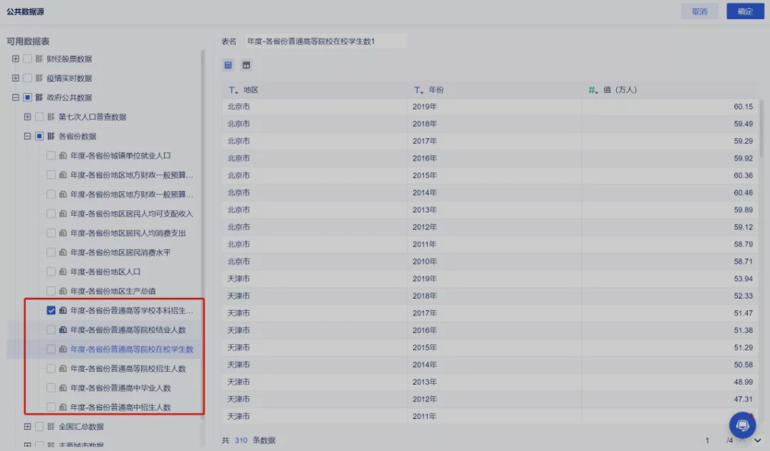Click the text type icon beside 地区 column
Image resolution: width=770 pixels, height=451 pixels.
233,90
